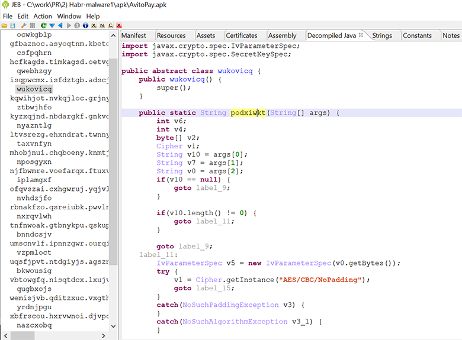Image resolution: width=462 pixels, height=340 pixels.
Task: Click the blue info icon
Action: pos(85,25)
